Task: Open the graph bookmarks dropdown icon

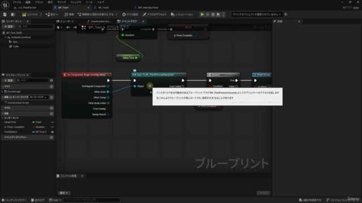Action: pos(59,28)
